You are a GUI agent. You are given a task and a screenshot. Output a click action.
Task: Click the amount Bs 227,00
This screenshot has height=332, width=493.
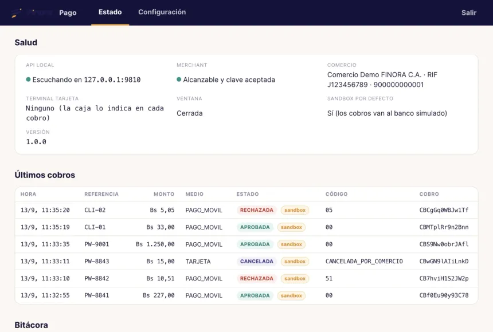pyautogui.click(x=159, y=295)
